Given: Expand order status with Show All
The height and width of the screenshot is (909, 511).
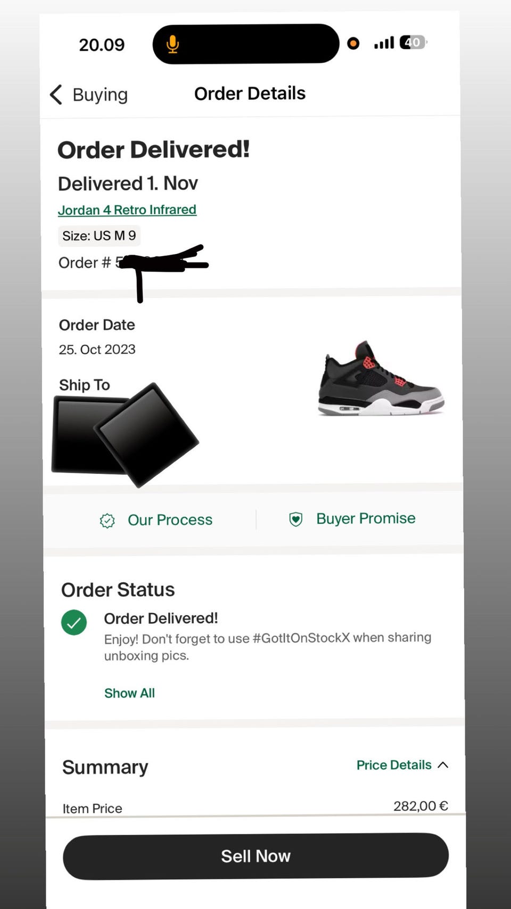Looking at the screenshot, I should click(x=129, y=693).
